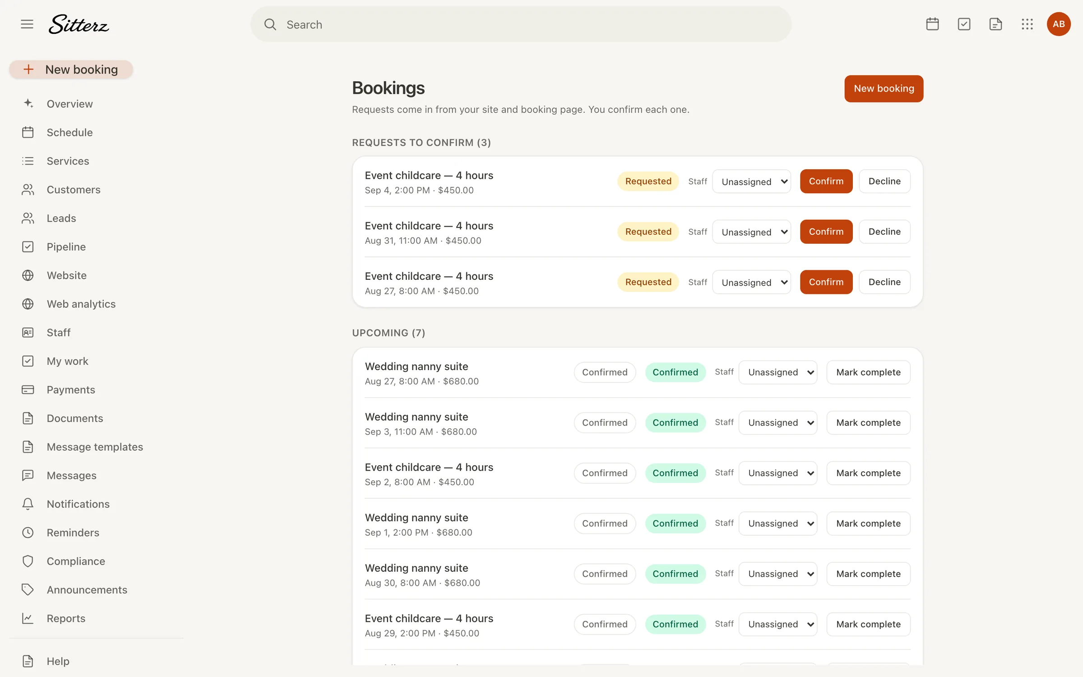
Task: Click the Compliance shield icon
Action: click(28, 561)
